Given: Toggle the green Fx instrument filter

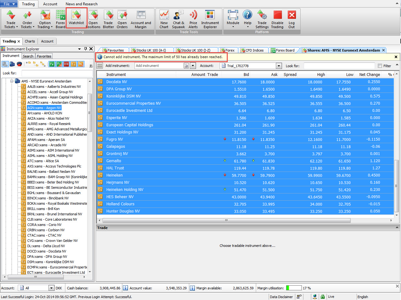Looking at the screenshot, I should pos(52,64).
